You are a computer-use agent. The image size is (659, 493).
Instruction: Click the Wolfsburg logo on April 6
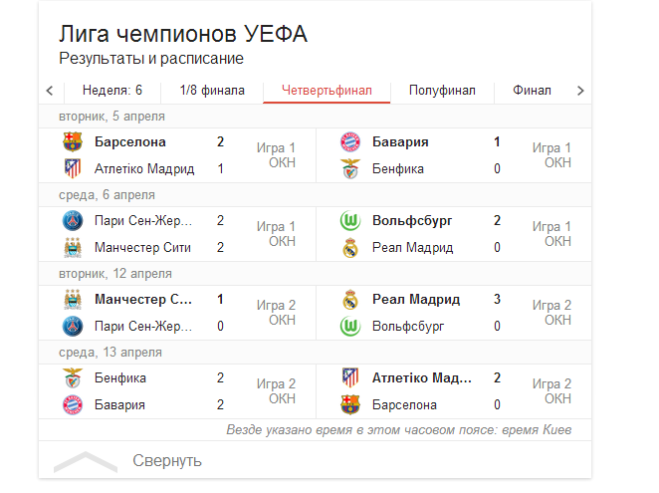point(350,220)
